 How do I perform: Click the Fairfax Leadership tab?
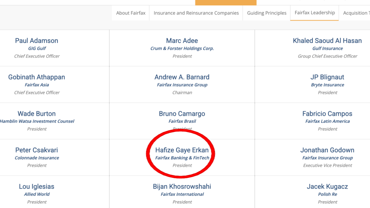click(x=314, y=13)
